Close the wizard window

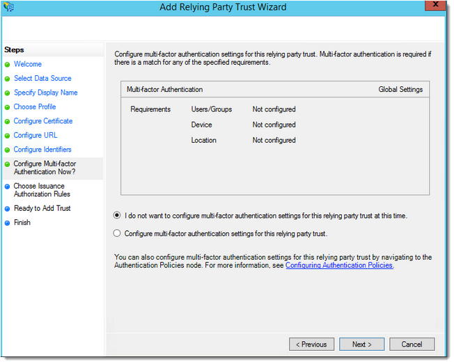[x=437, y=8]
